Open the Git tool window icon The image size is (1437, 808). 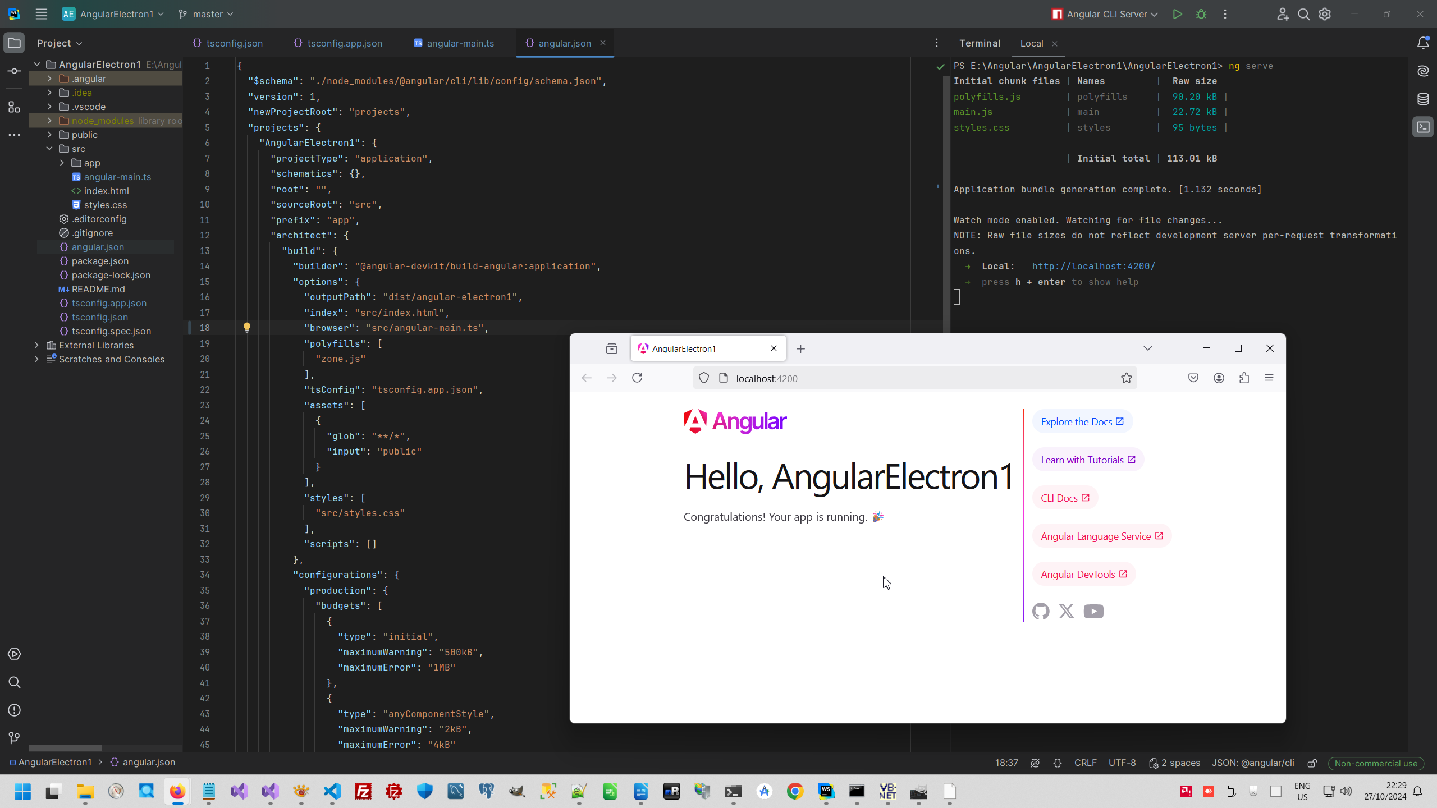(x=15, y=738)
